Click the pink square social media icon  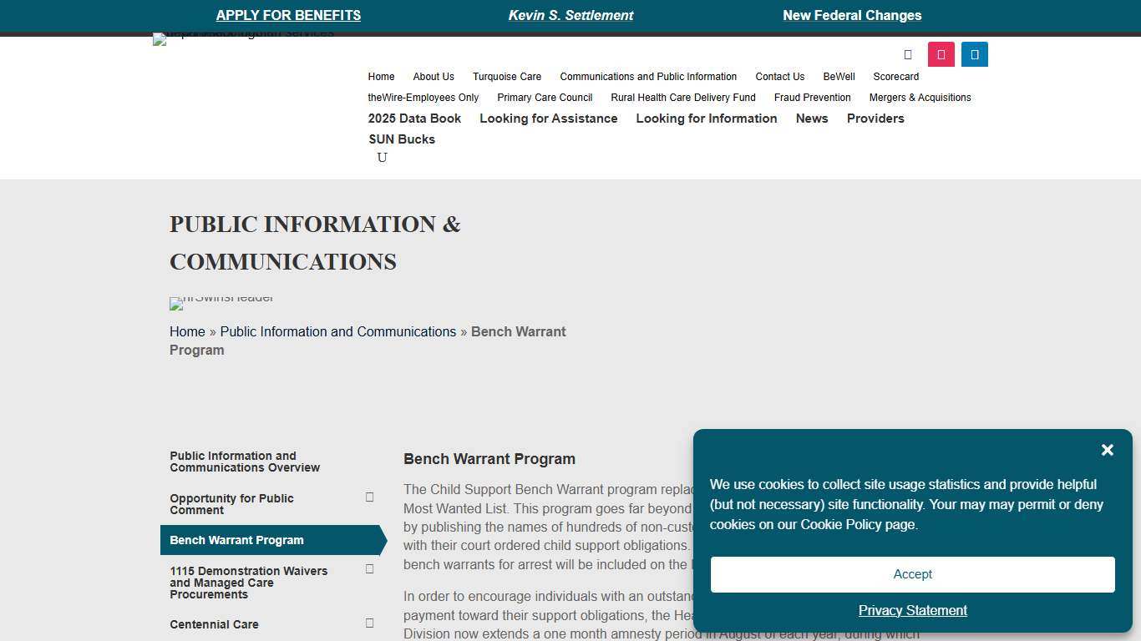[941, 54]
